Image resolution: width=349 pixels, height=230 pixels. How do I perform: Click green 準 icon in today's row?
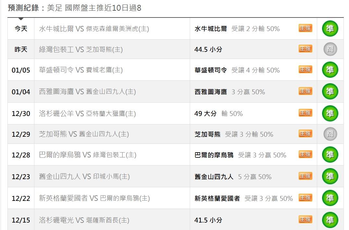coord(330,29)
